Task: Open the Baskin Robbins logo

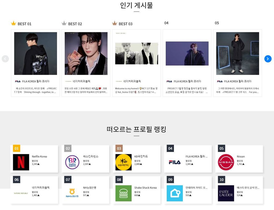Action: click(72, 162)
